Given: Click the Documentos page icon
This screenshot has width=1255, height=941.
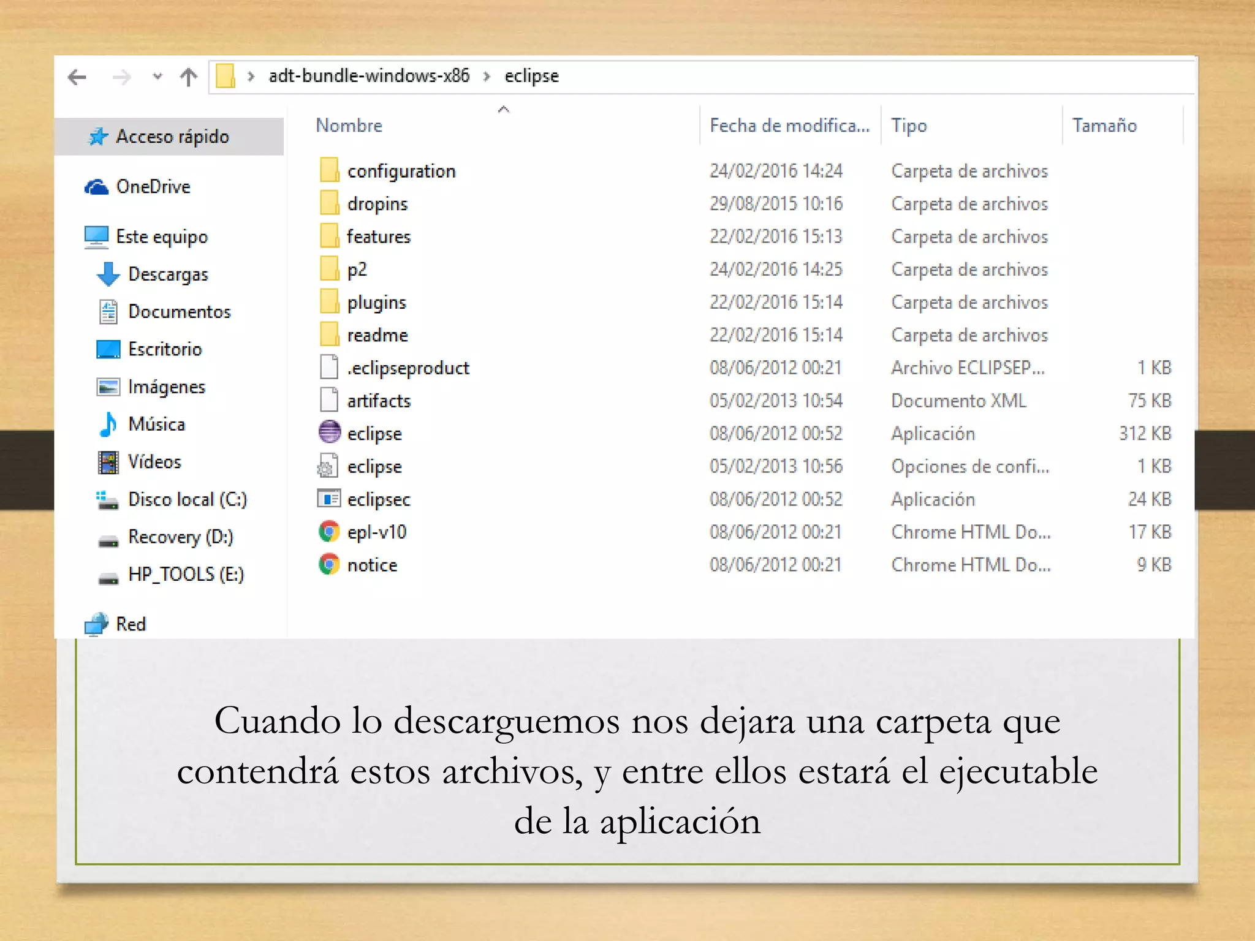Looking at the screenshot, I should (x=108, y=312).
